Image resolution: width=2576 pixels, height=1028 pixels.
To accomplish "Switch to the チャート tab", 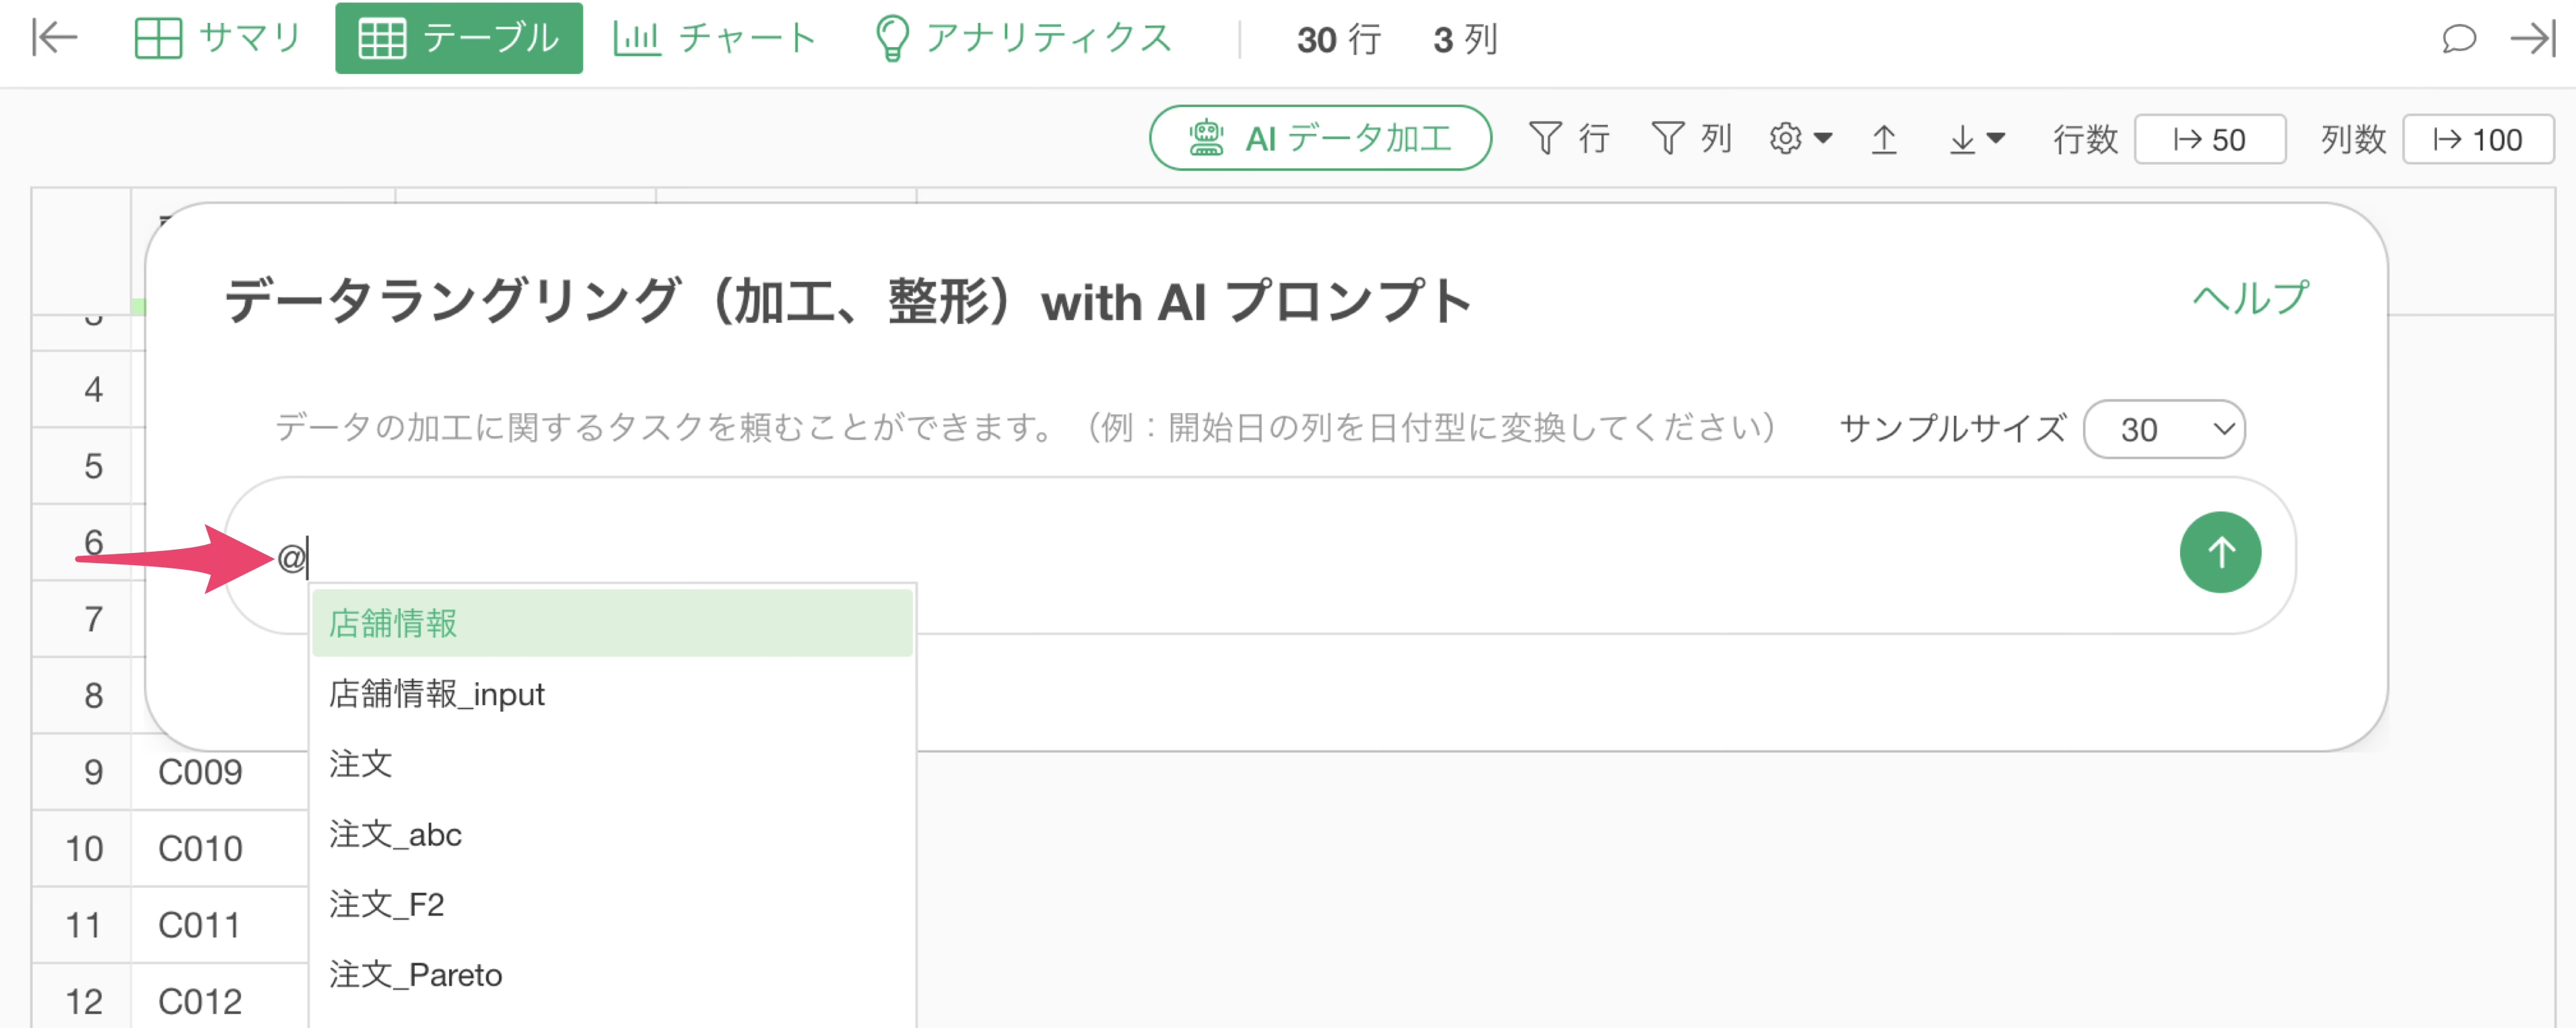I will click(715, 38).
